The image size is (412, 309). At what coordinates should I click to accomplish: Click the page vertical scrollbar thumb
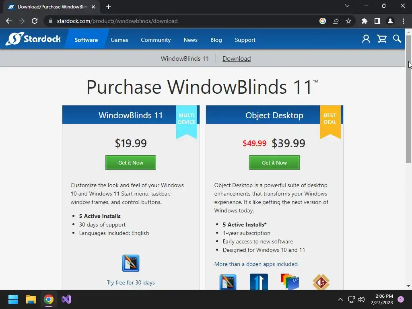click(x=408, y=99)
